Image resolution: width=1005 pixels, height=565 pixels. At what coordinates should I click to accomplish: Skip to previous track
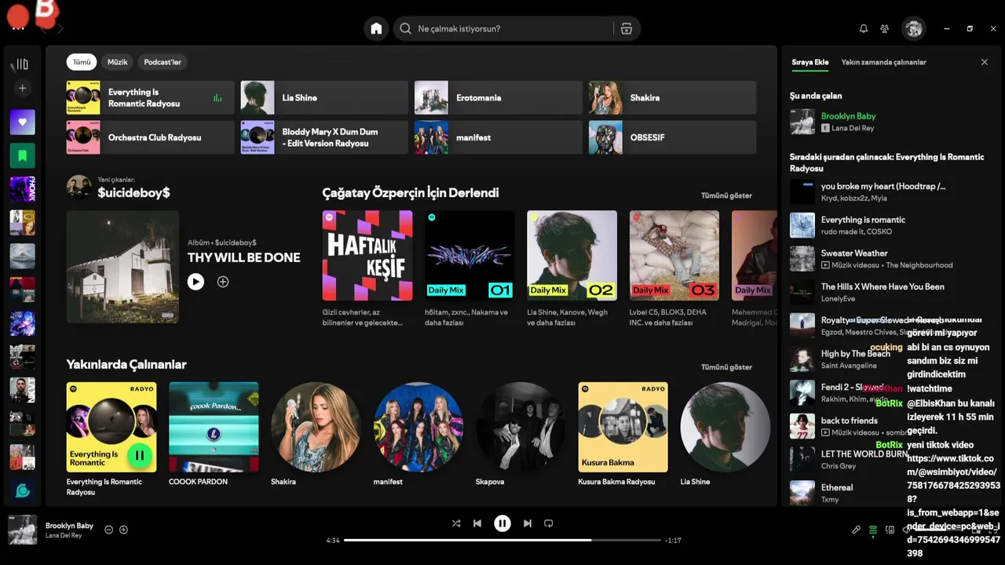(477, 523)
